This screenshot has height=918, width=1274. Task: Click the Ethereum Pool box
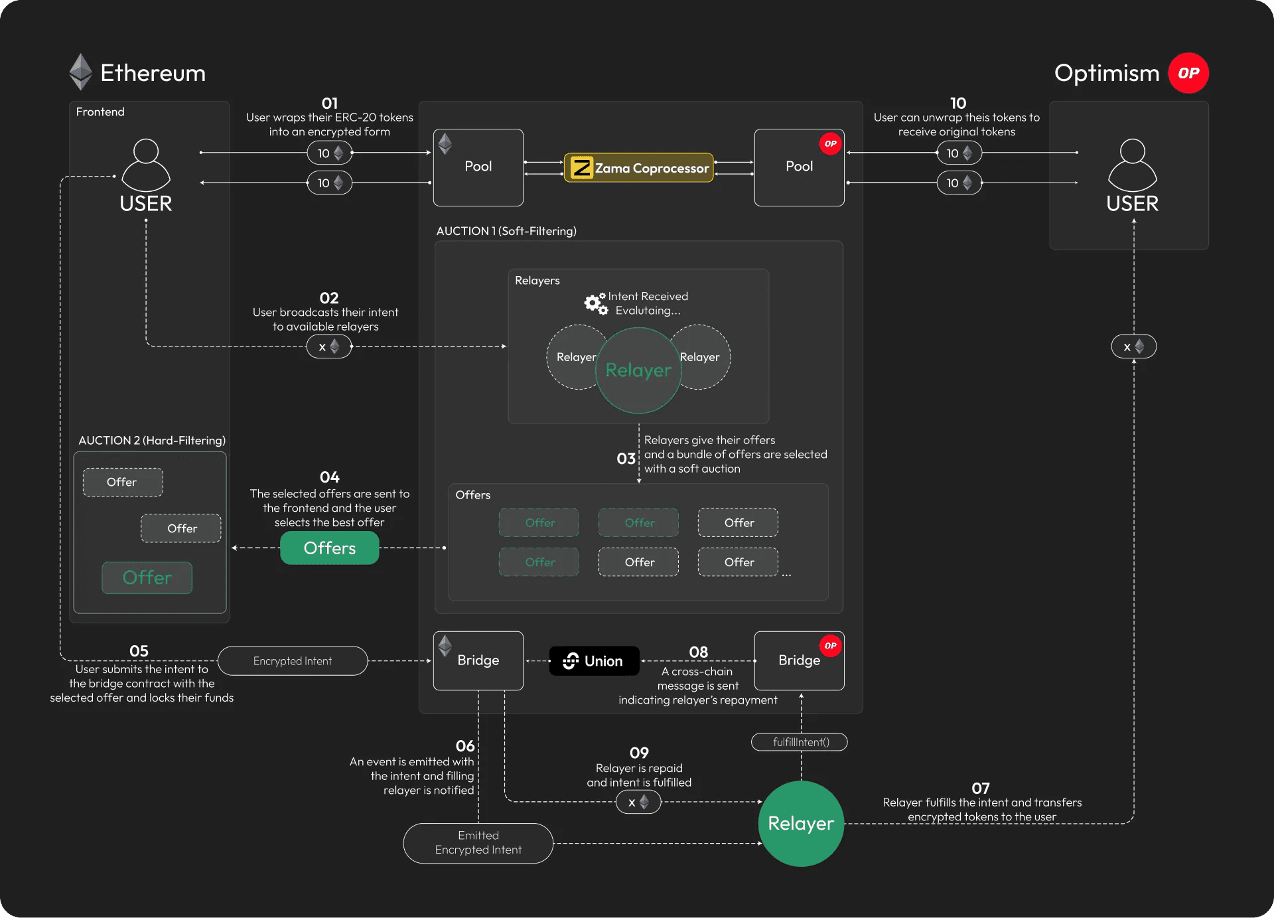478,168
